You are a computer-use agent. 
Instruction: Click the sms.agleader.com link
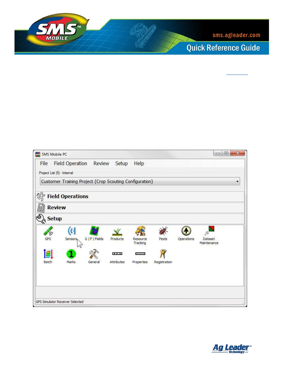click(x=236, y=35)
